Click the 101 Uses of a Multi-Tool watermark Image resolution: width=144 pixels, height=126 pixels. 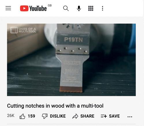(x=23, y=30)
